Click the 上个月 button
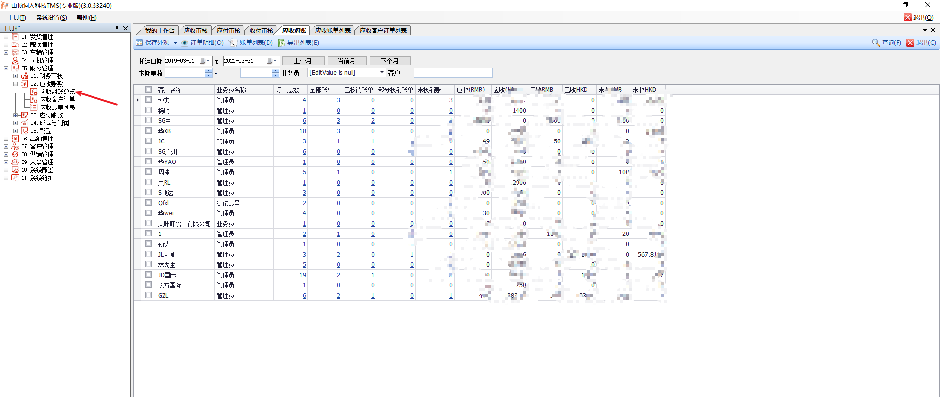This screenshot has width=940, height=397. coord(303,61)
